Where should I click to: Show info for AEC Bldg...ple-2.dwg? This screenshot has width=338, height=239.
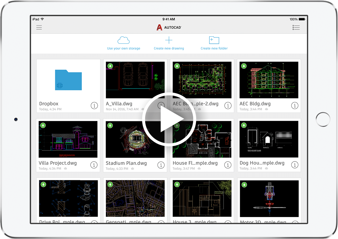click(228, 105)
